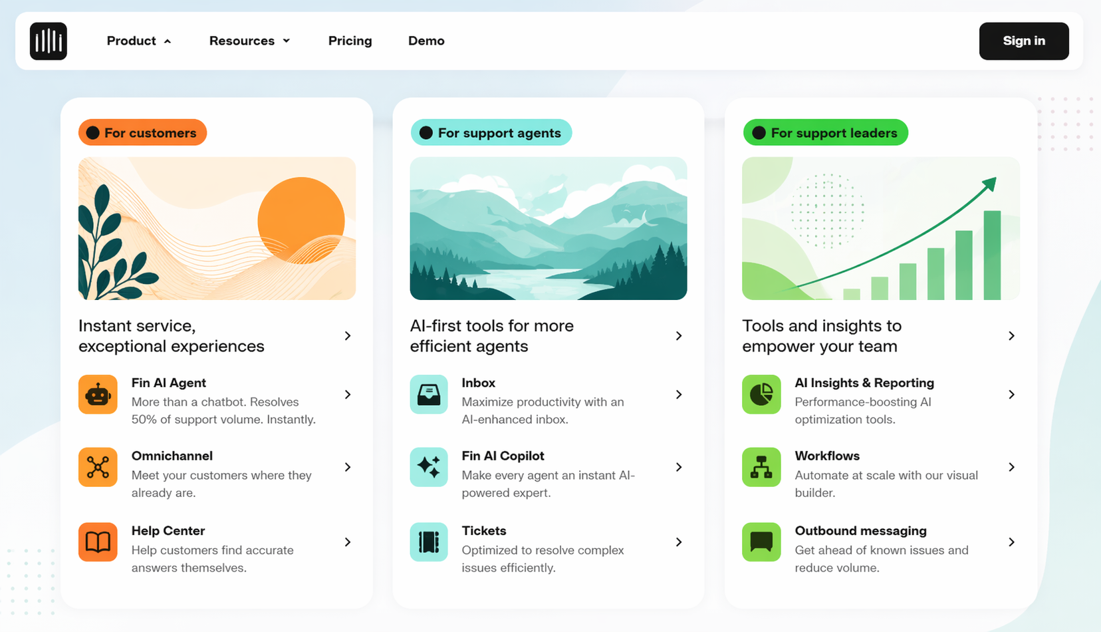This screenshot has width=1101, height=632.
Task: Click the Intercom logo in the navbar
Action: pyautogui.click(x=49, y=41)
